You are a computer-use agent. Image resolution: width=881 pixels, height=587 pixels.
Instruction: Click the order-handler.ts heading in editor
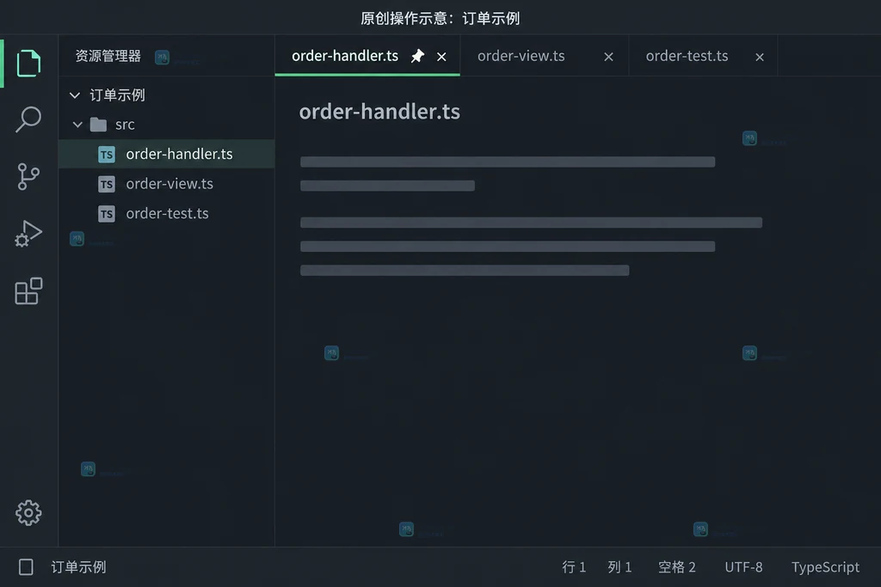pyautogui.click(x=379, y=111)
